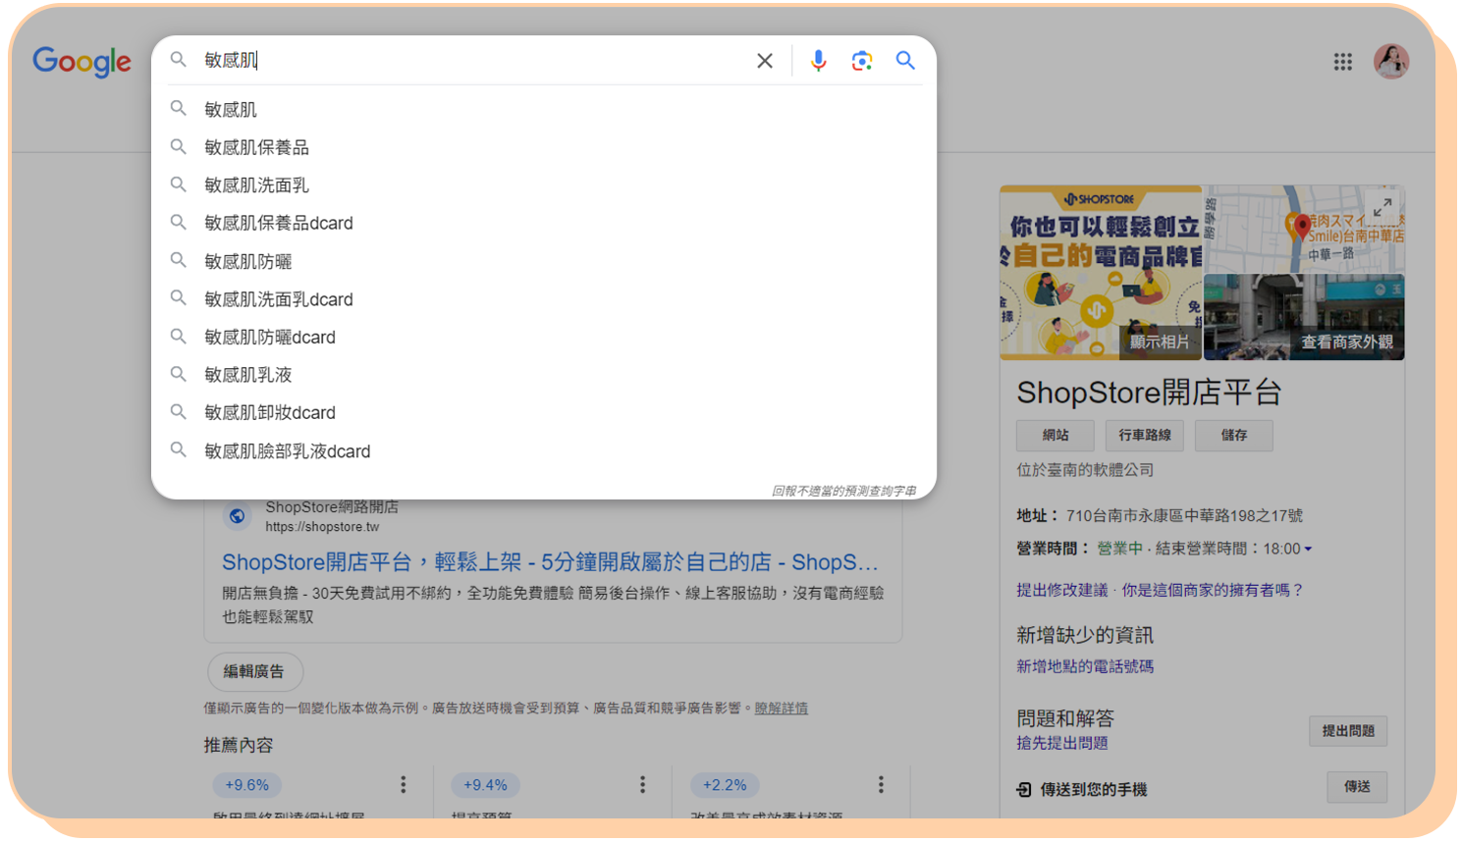Choose suggestion 敏感肌乳液
The height and width of the screenshot is (842, 1462).
[544, 375]
